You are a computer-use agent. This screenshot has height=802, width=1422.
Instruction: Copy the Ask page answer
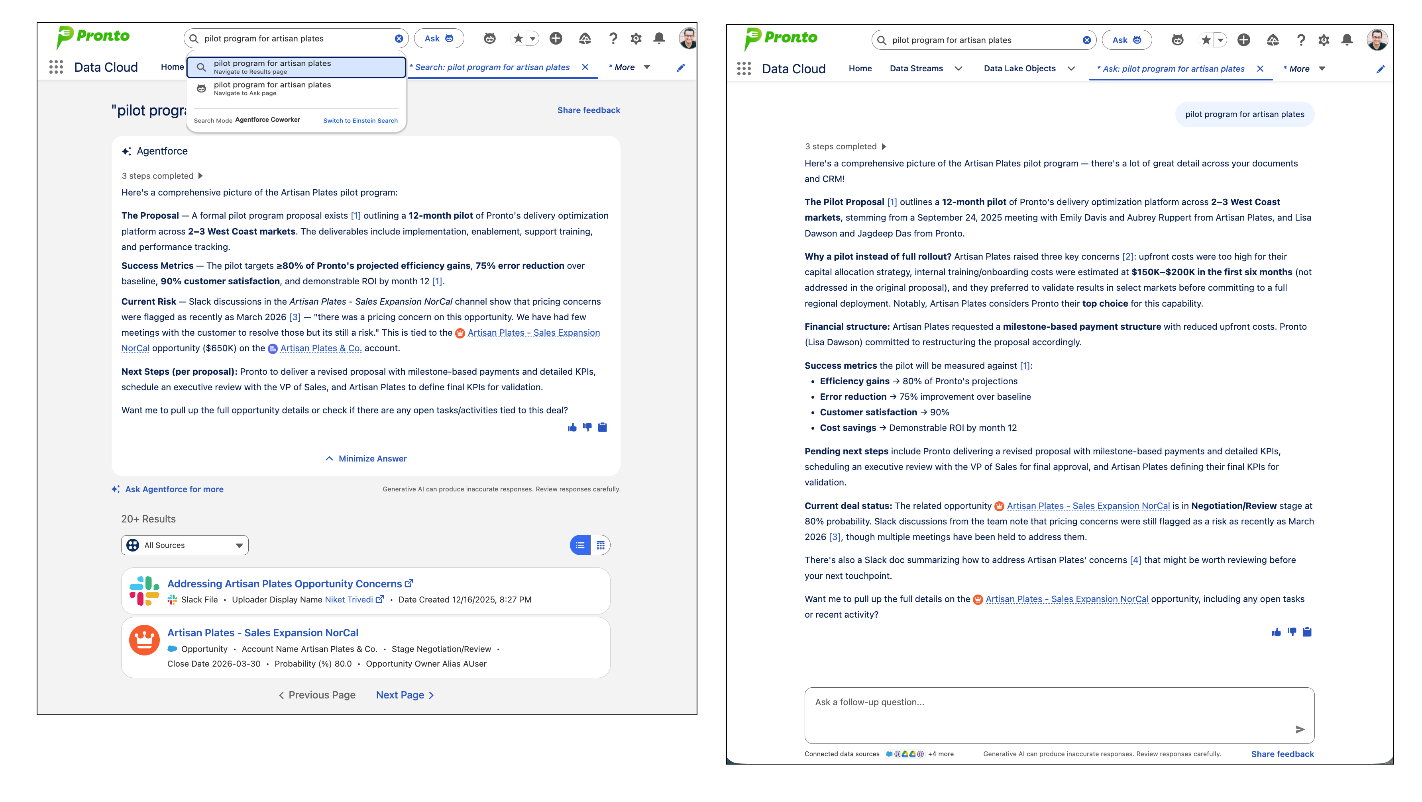[x=1307, y=632]
